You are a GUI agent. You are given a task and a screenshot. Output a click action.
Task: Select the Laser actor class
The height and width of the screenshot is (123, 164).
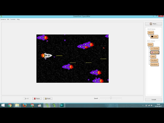[153, 56]
